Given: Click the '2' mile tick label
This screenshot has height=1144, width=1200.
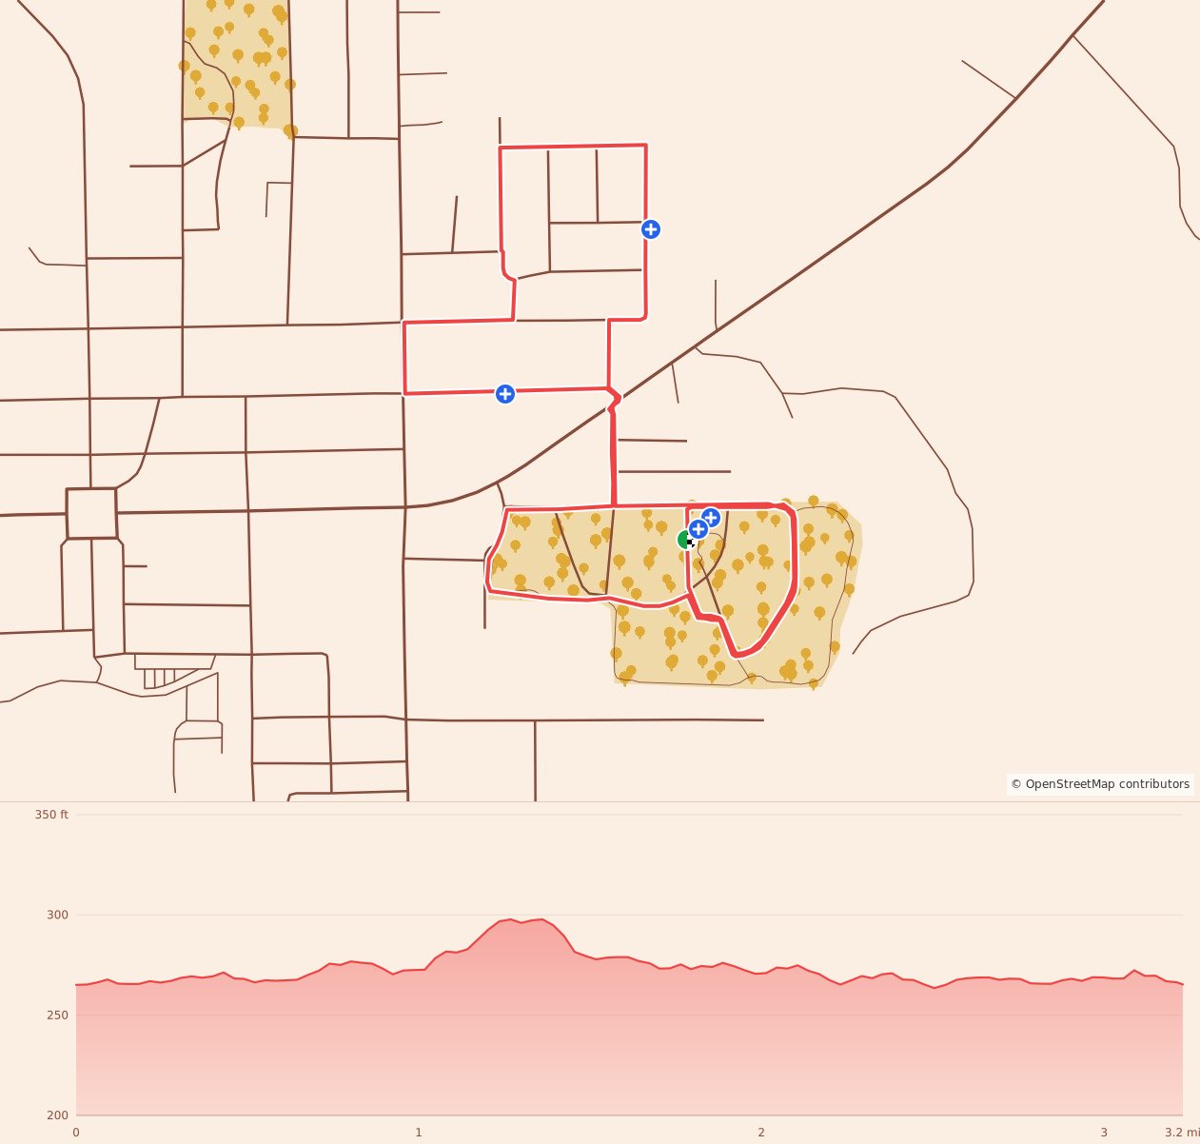Looking at the screenshot, I should pos(761,1133).
